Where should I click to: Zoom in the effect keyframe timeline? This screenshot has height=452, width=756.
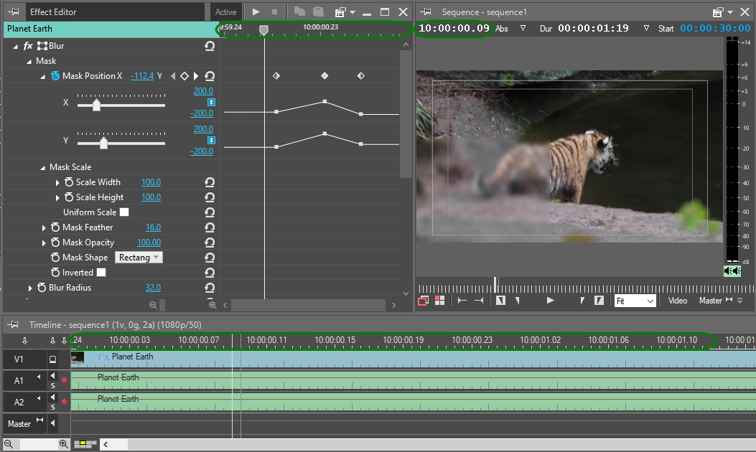(211, 305)
